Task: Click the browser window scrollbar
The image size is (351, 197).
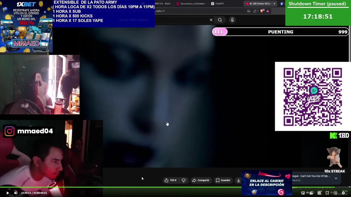Action: coord(350,44)
